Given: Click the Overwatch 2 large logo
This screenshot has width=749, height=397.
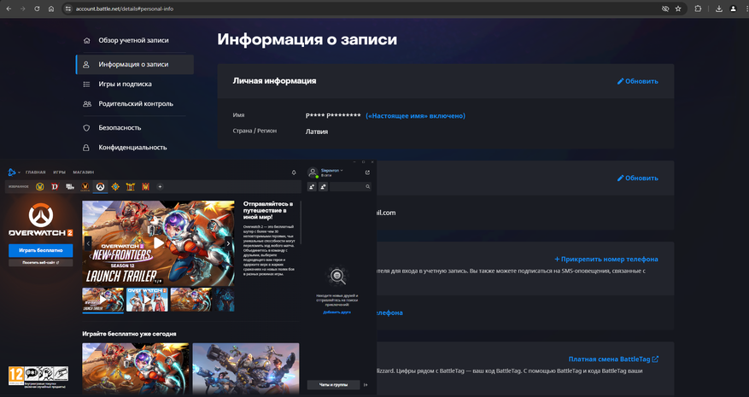Looking at the screenshot, I should pos(41,219).
